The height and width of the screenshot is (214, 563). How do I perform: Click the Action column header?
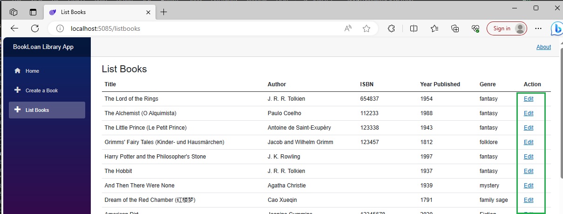(532, 84)
